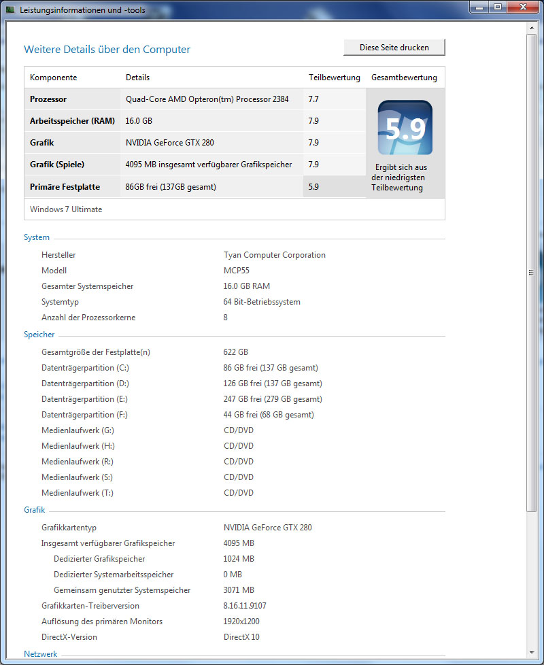Click 126 GB frei (137 GB gesamt) value
Viewport: 544px width, 665px height.
click(x=273, y=383)
